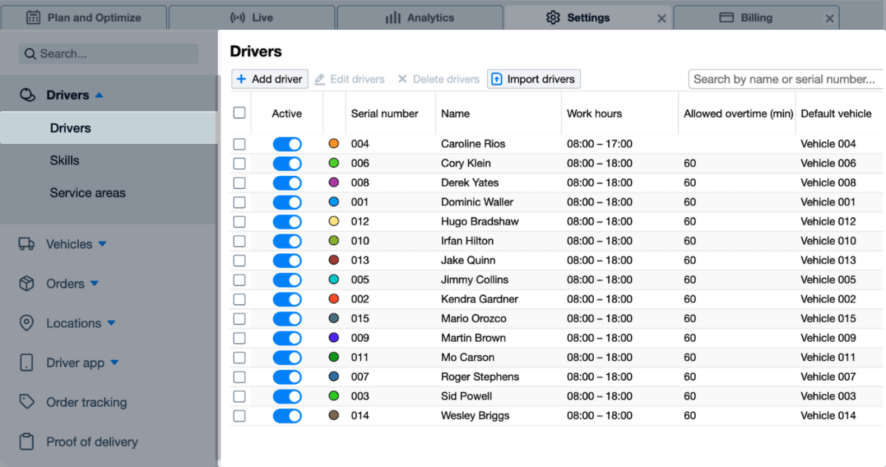Click the Locations pin icon

(27, 323)
